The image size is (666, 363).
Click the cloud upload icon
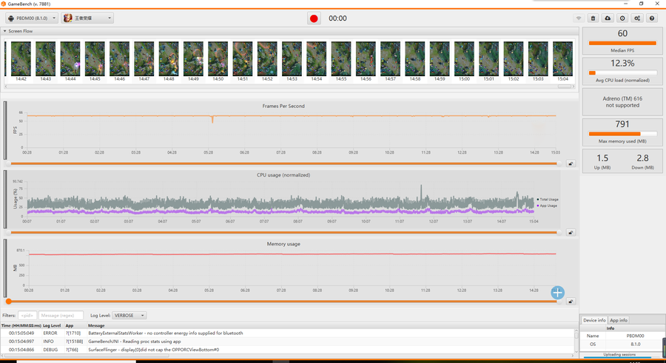[x=608, y=18]
